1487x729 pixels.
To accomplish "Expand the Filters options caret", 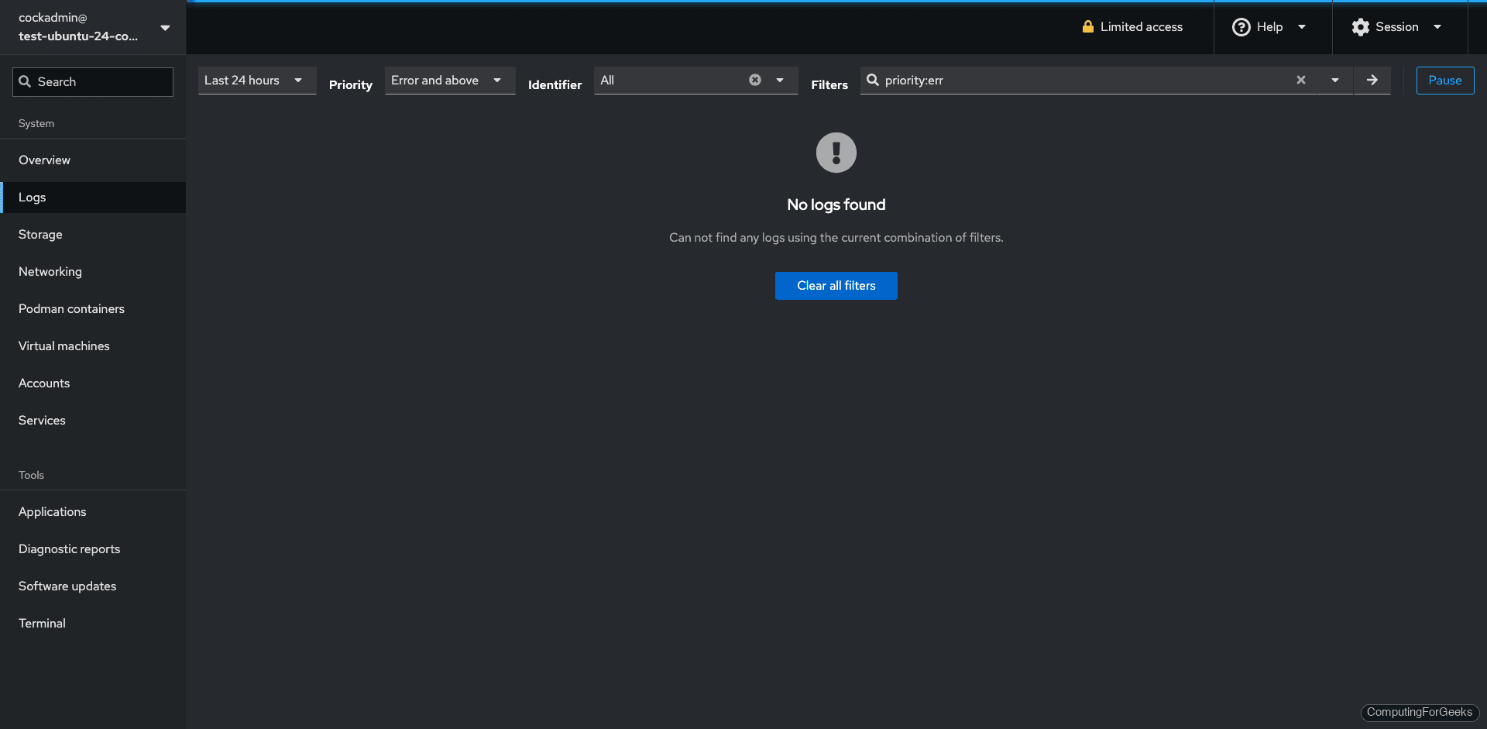I will (x=1335, y=81).
